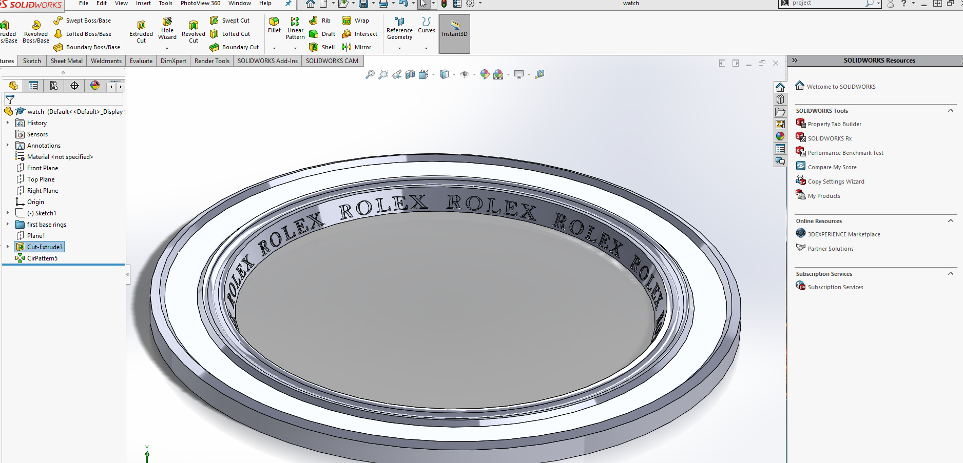Viewport: 963px width, 463px height.
Task: Expand the History tree node
Action: (8, 123)
